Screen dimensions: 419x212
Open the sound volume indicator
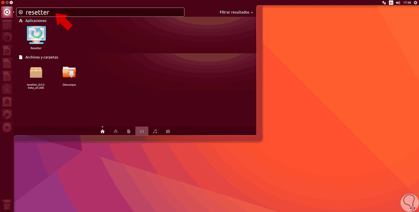tap(398, 2)
